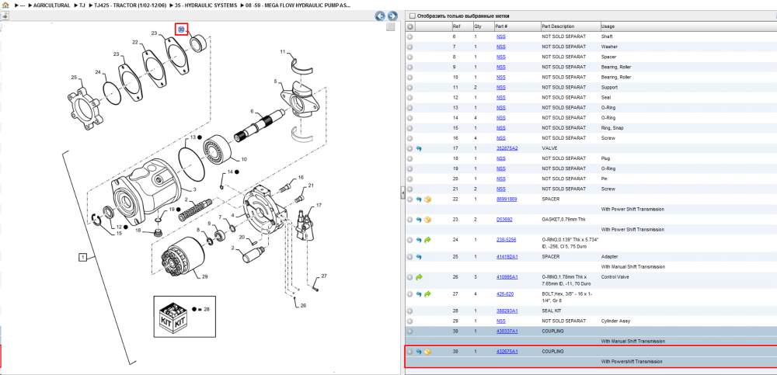Image resolution: width=777 pixels, height=375 pixels.
Task: Click green arrow icon on Ref 24 row
Action: [427, 240]
